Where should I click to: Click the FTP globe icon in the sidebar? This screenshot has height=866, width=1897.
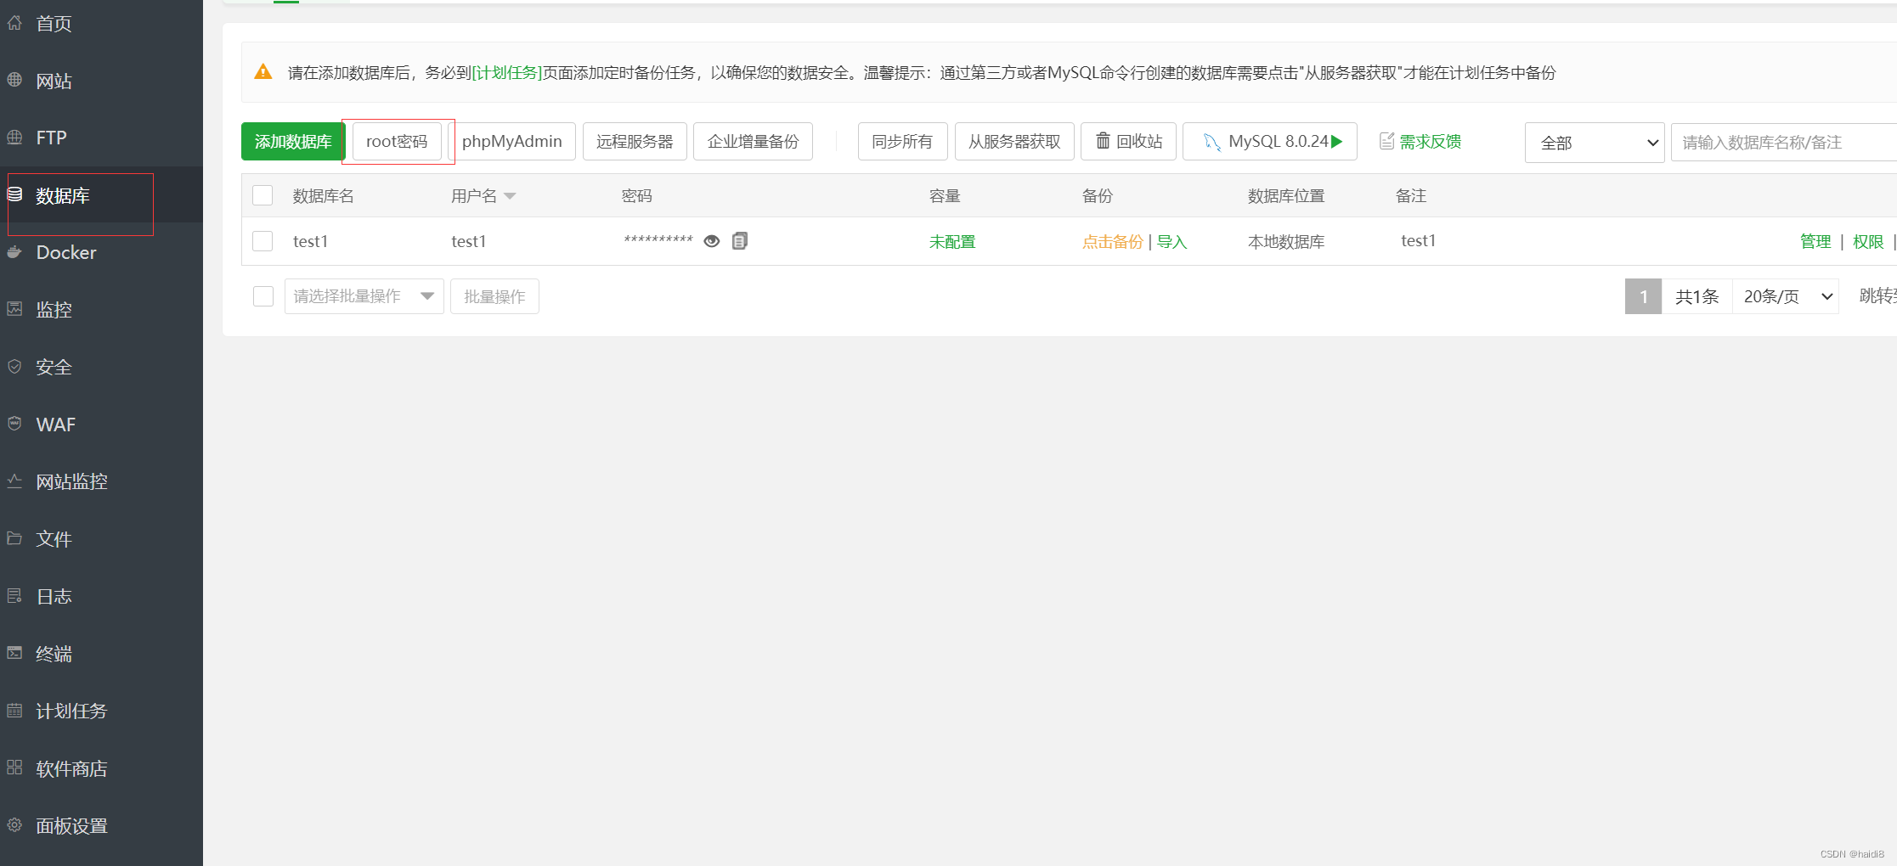point(14,137)
